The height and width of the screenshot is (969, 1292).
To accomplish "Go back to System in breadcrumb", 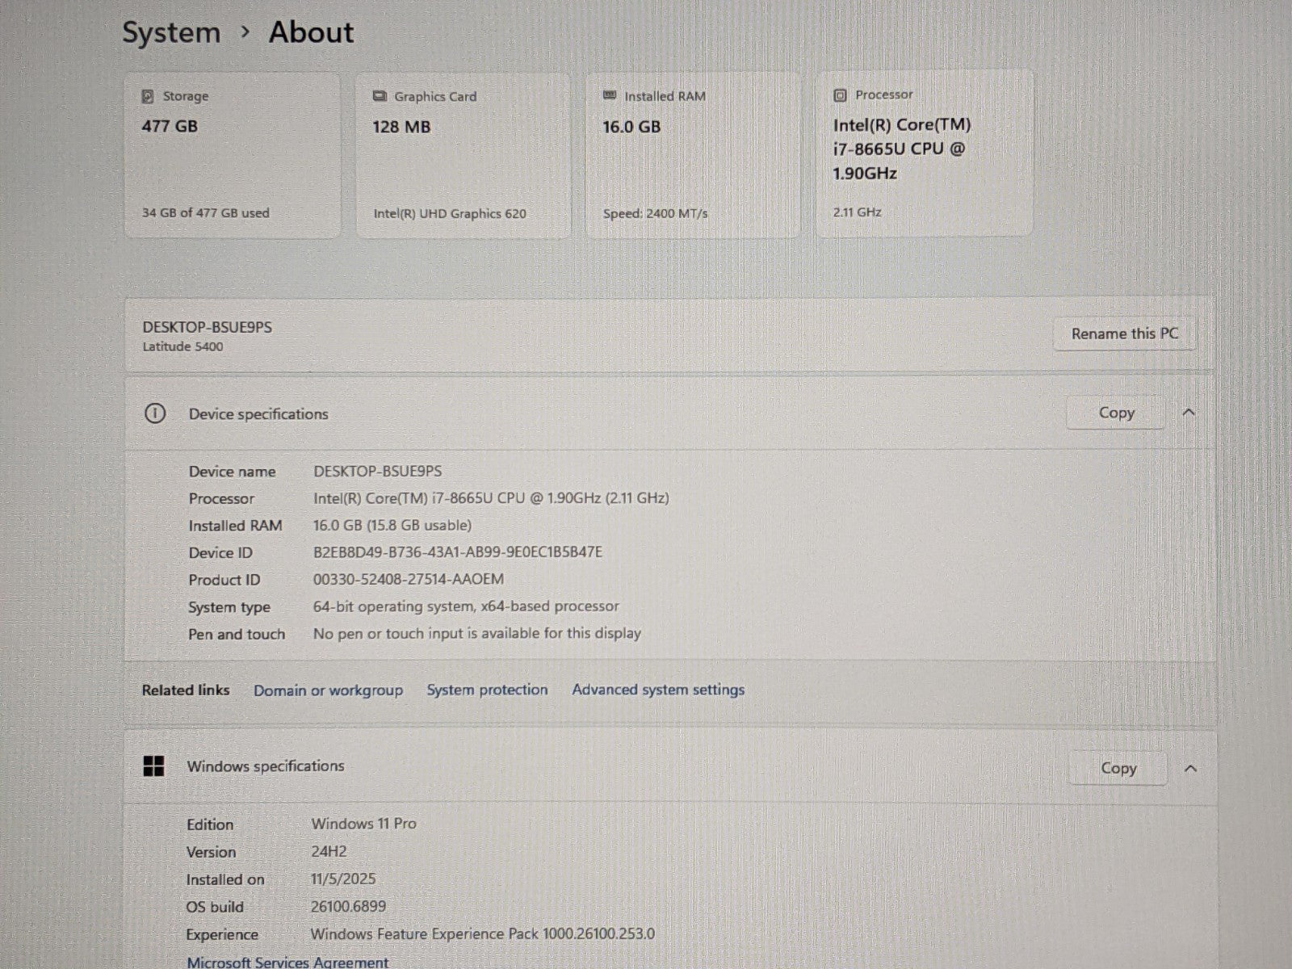I will point(171,32).
